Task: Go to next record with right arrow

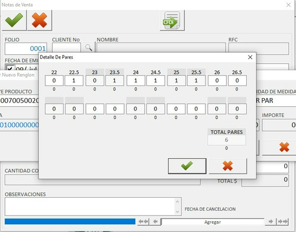Action: (x=271, y=222)
